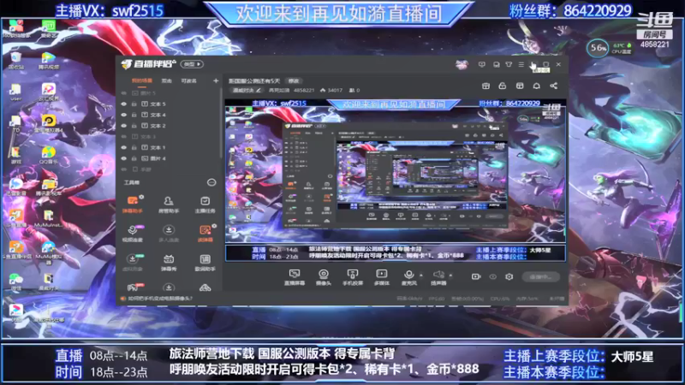
Task: Open the 微信 WeChat desktop icon
Action: pyautogui.click(x=16, y=281)
